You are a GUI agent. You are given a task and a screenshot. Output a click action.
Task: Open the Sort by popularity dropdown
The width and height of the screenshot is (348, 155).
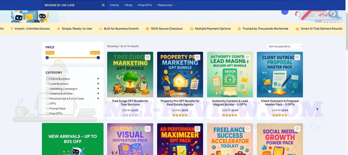pyautogui.click(x=285, y=46)
